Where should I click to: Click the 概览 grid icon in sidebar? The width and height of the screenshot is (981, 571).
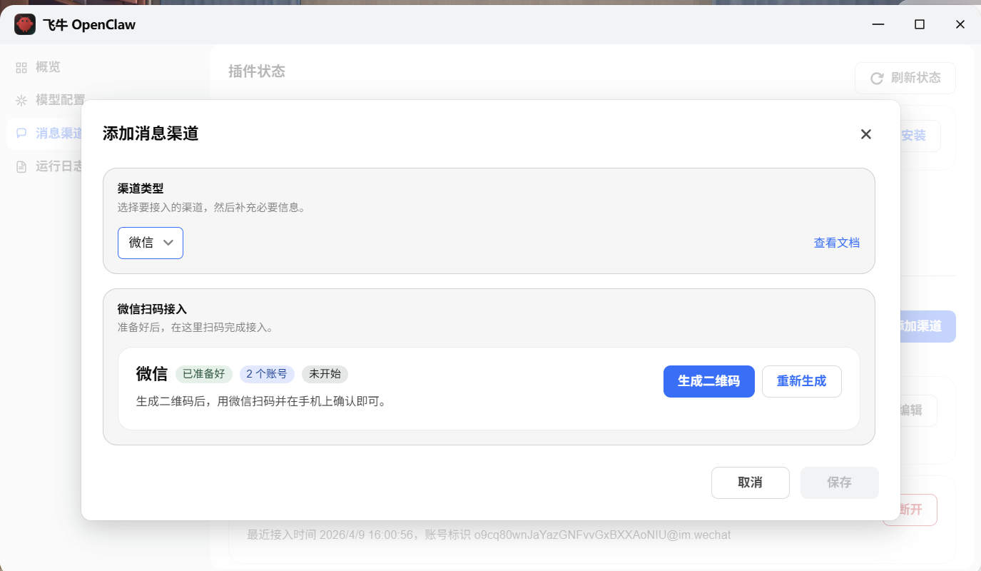pyautogui.click(x=21, y=68)
